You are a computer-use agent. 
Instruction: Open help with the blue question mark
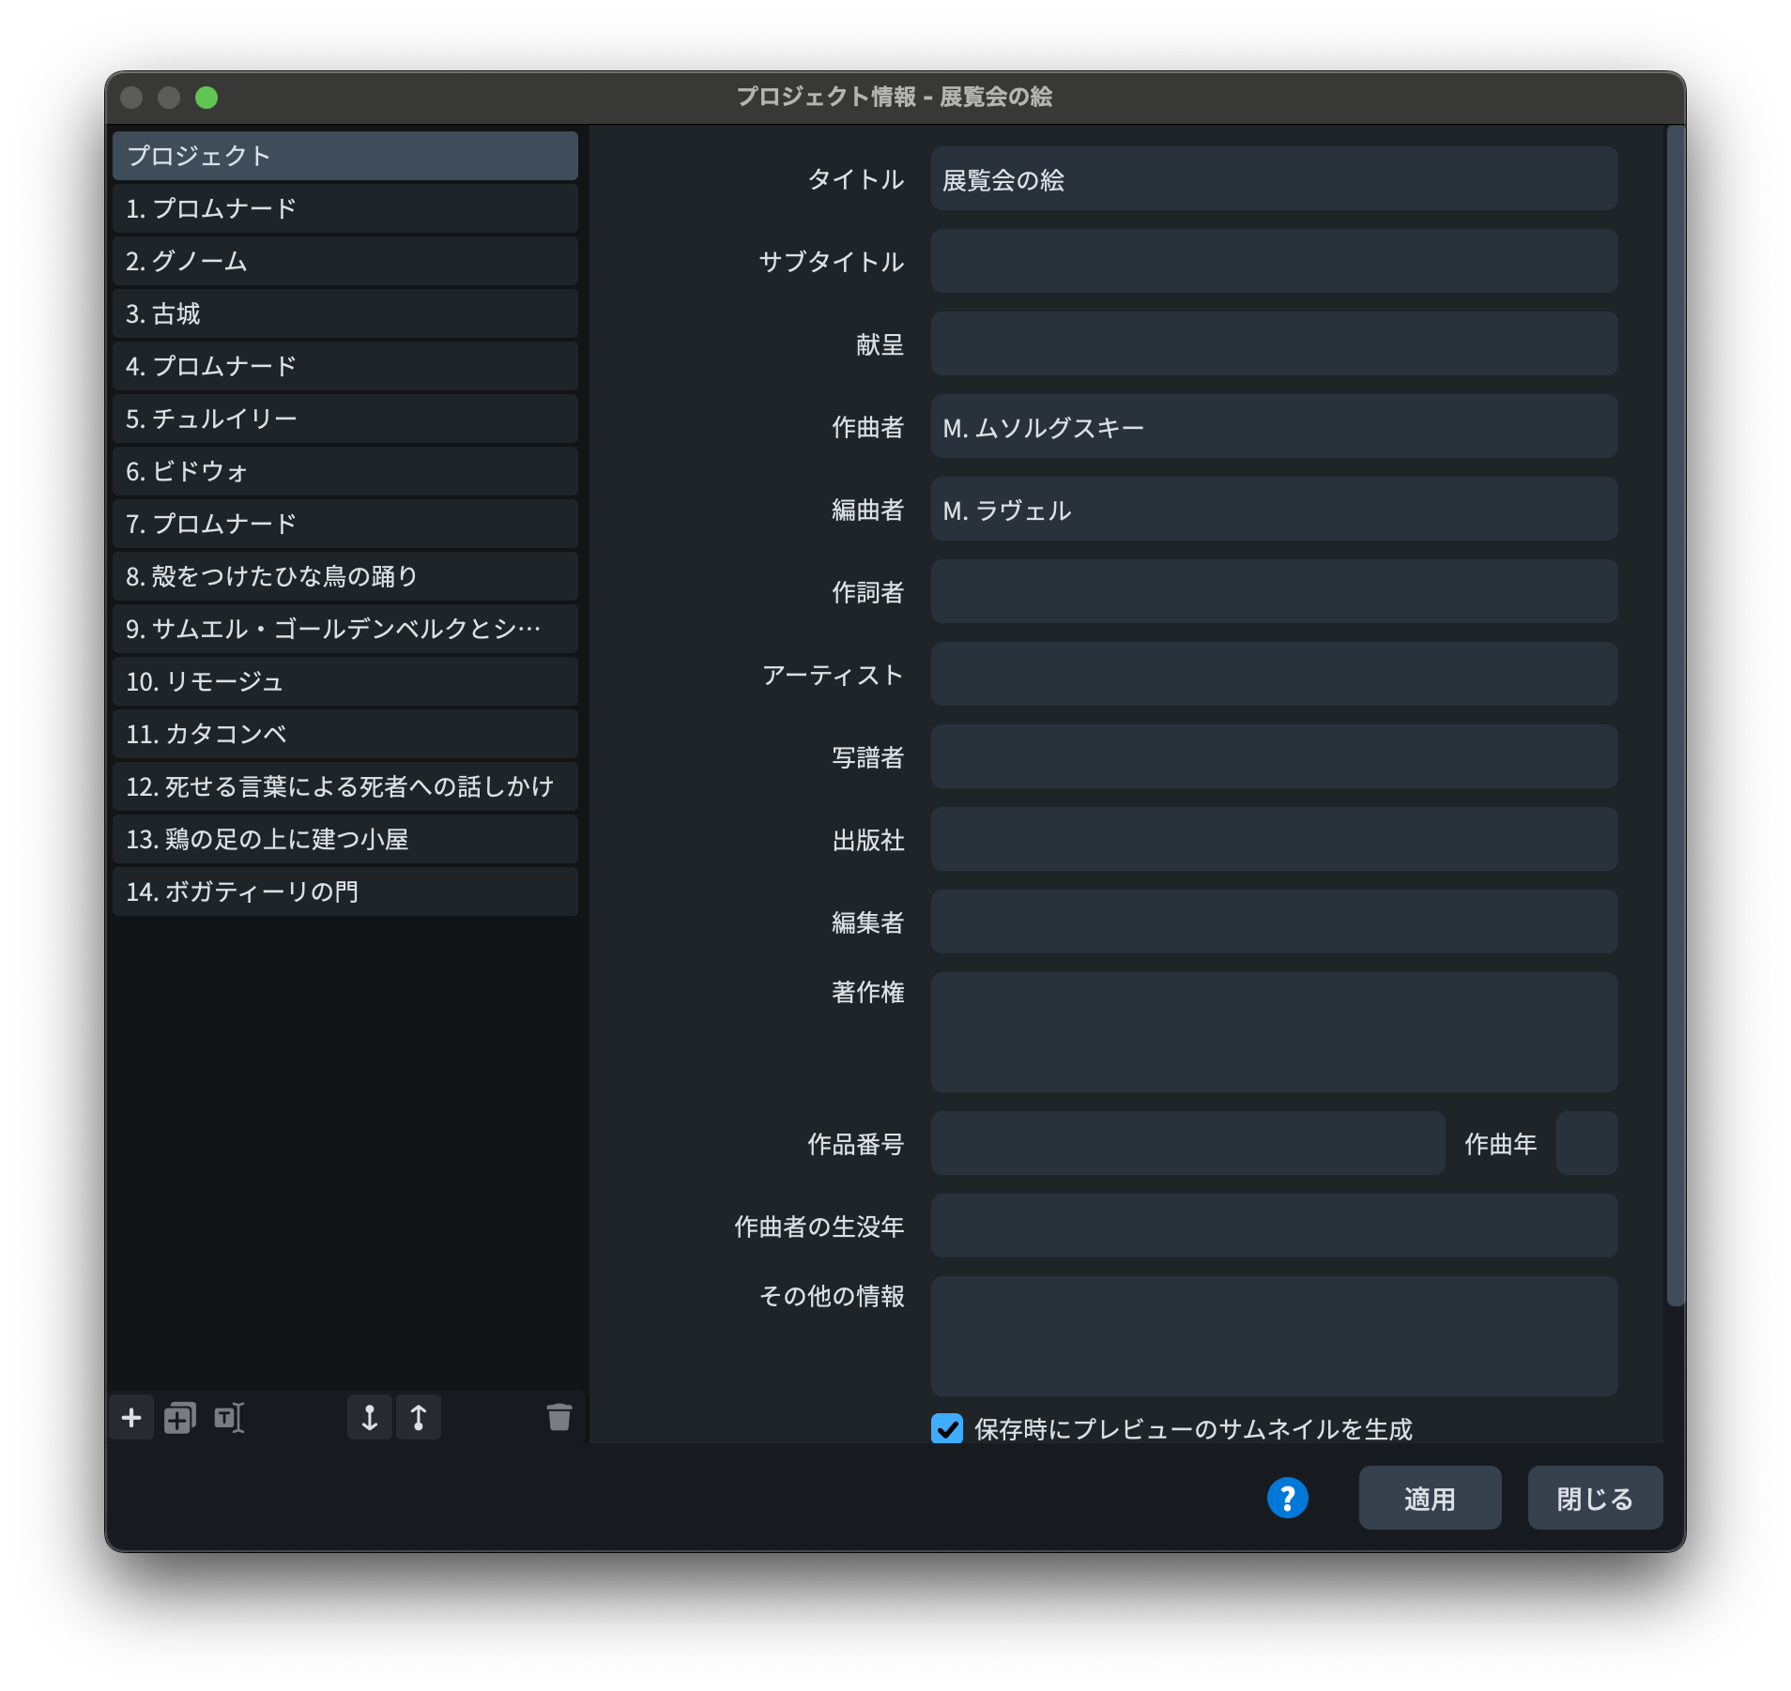tap(1287, 1498)
